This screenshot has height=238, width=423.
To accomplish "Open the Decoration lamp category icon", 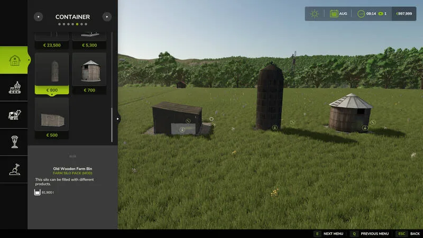I will coord(15,142).
